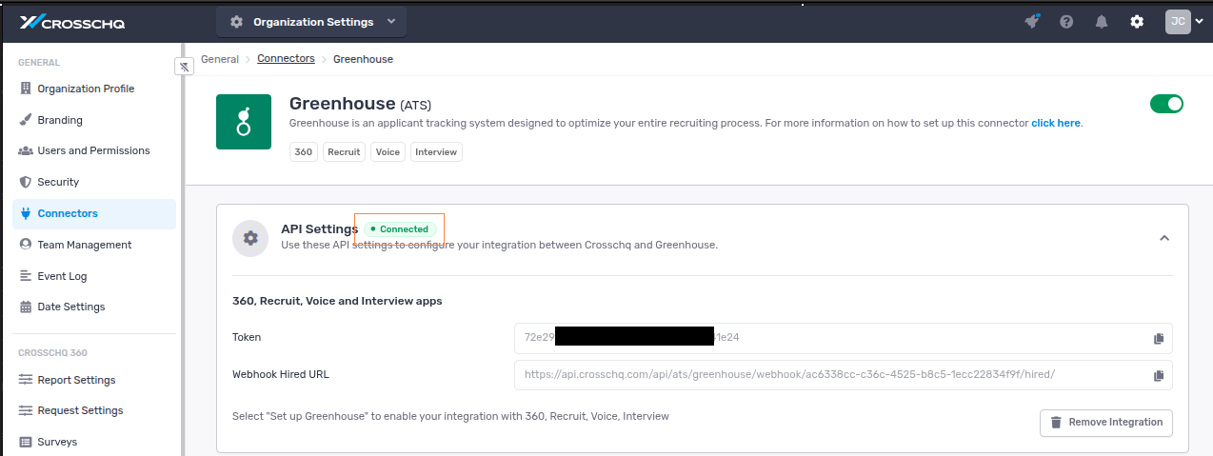Click the Report Settings sliders icon
1213x456 pixels.
point(26,380)
